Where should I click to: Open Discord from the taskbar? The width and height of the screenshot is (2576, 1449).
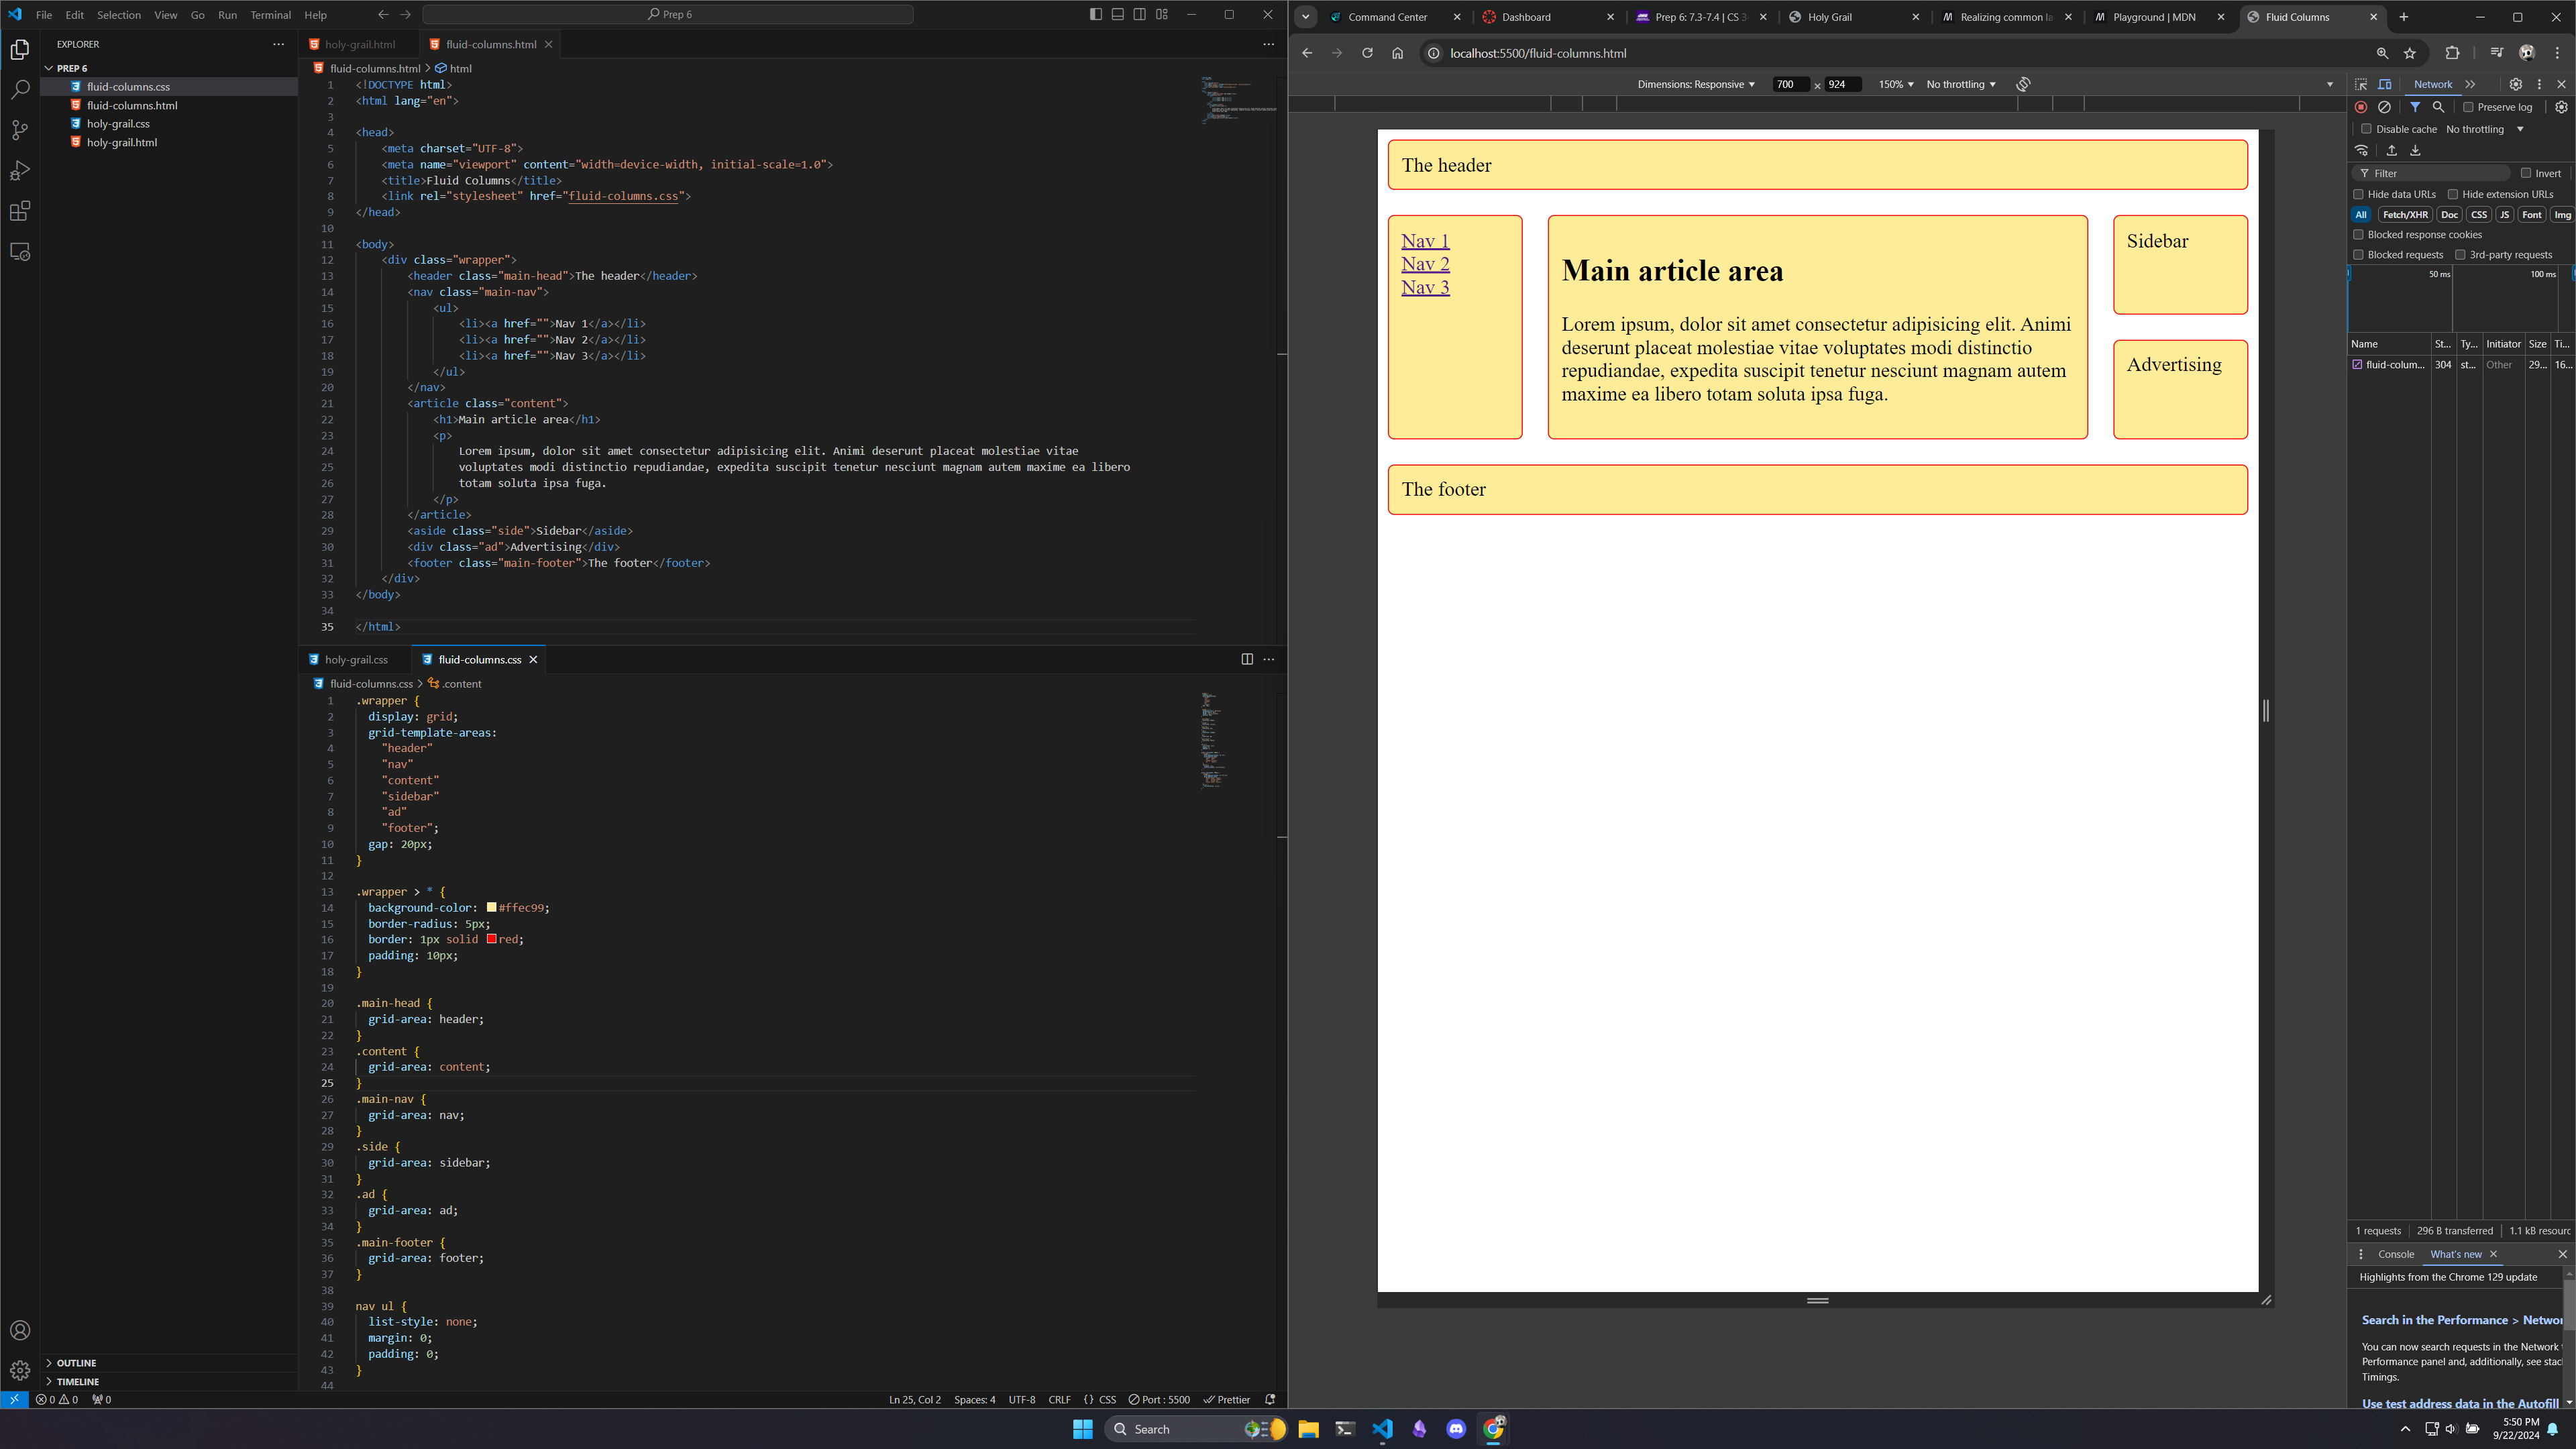click(1456, 1429)
